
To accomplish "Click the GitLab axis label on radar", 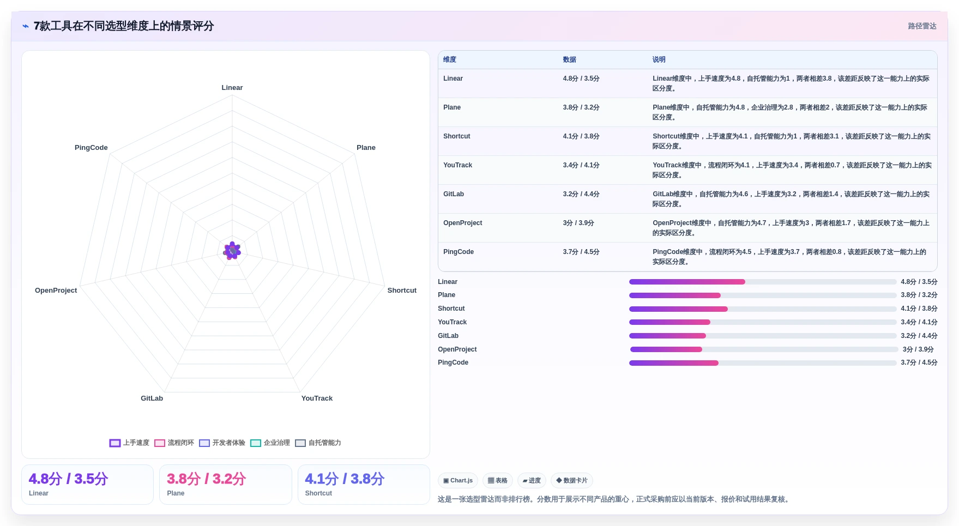I will click(152, 398).
